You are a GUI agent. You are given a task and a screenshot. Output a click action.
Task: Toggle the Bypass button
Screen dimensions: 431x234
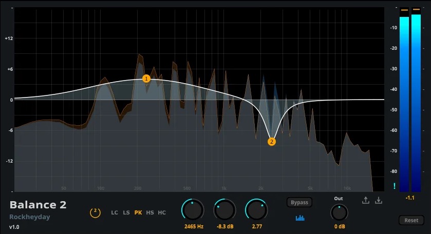pos(299,202)
